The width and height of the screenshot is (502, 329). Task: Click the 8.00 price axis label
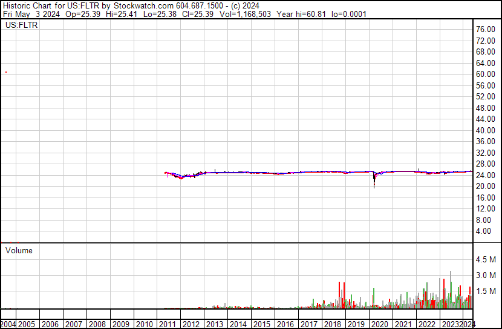click(x=483, y=221)
